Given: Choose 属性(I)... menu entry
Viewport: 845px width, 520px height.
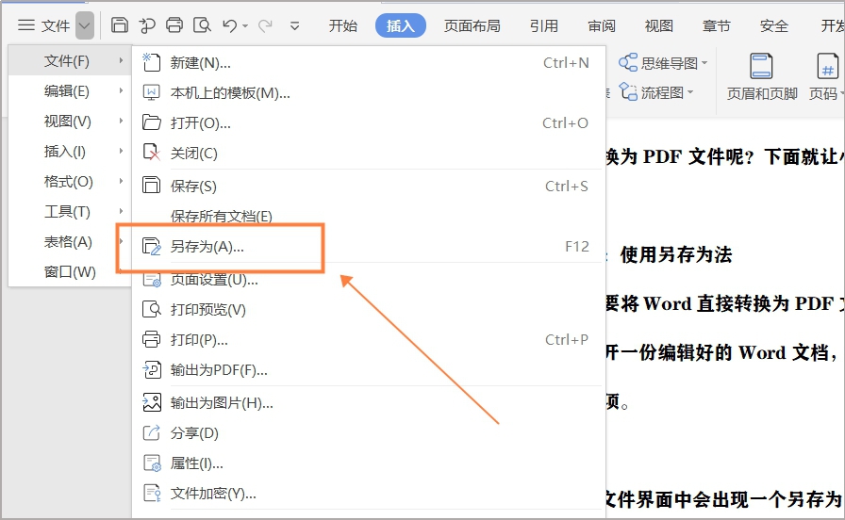Looking at the screenshot, I should coord(368,463).
